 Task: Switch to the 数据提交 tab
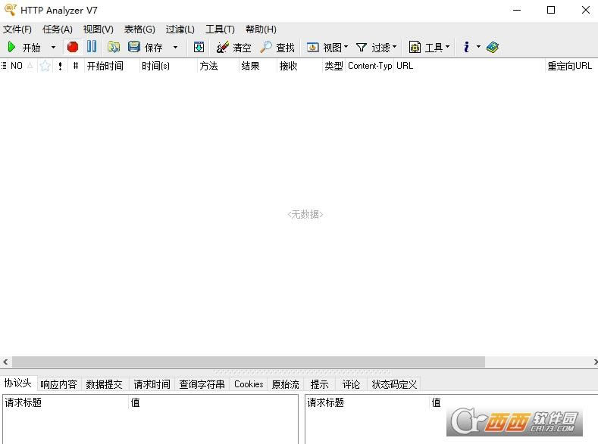point(104,384)
